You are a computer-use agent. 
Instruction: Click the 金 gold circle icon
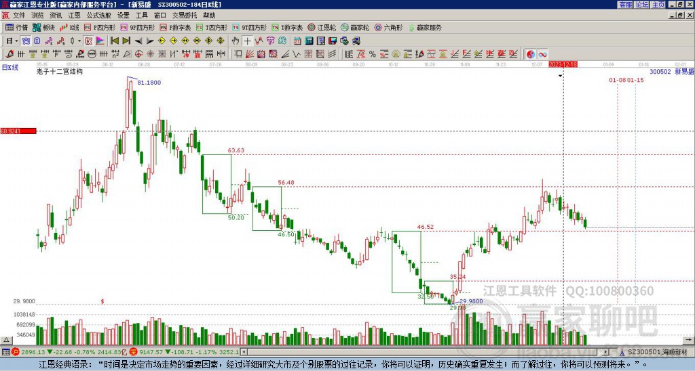point(396,54)
